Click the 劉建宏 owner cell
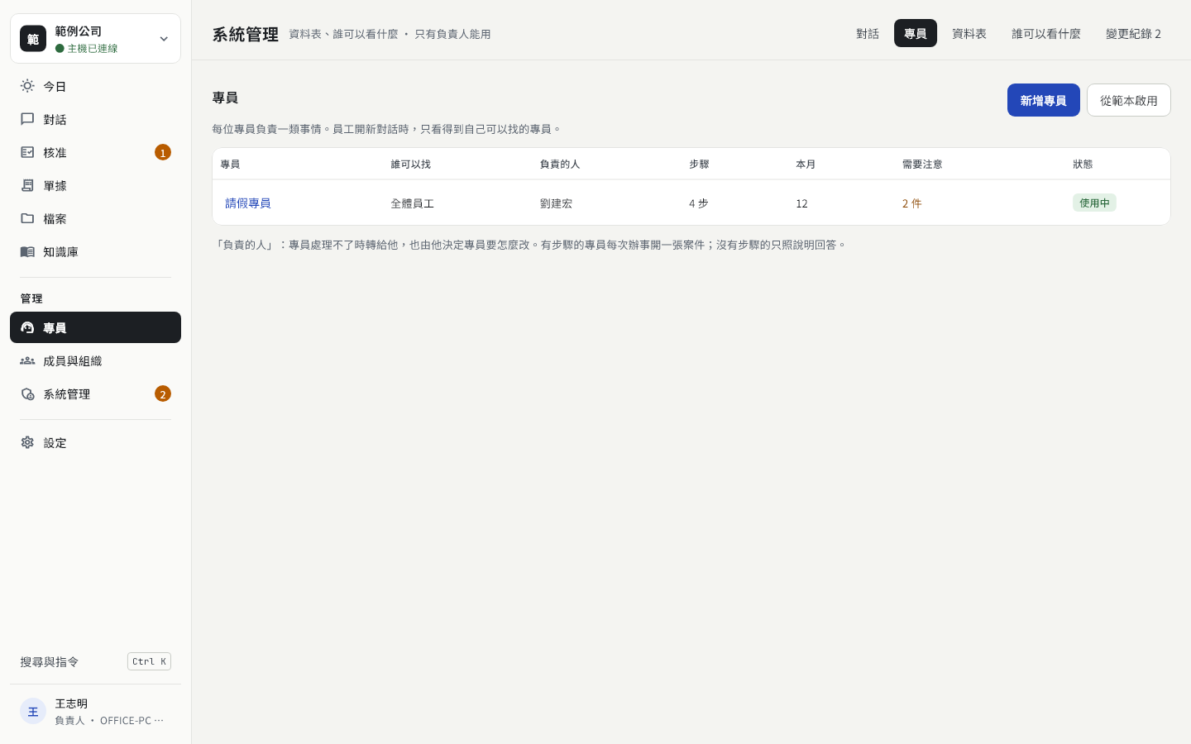 556,203
